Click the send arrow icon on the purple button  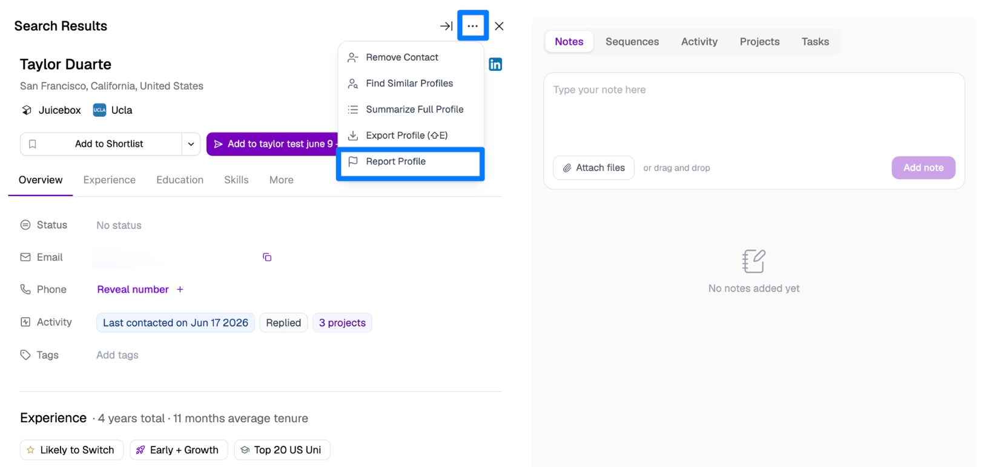coord(218,144)
